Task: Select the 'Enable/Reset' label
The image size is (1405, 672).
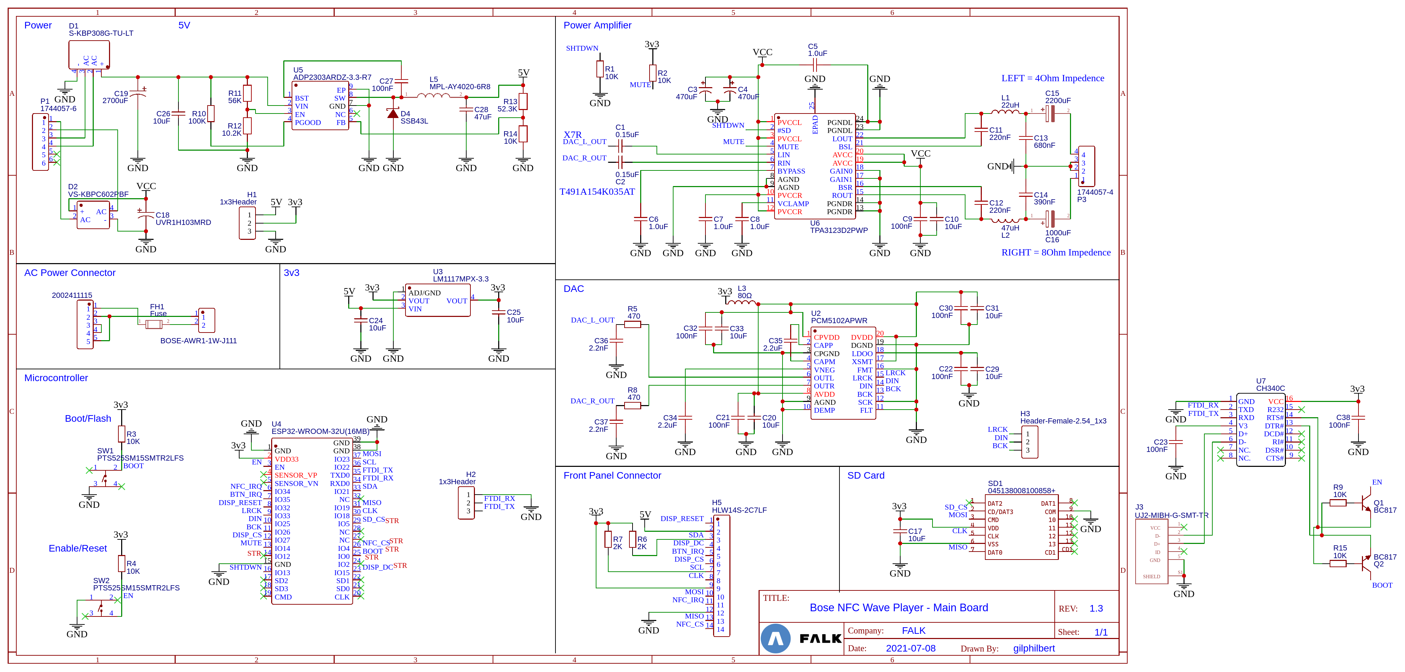Action: coord(77,548)
